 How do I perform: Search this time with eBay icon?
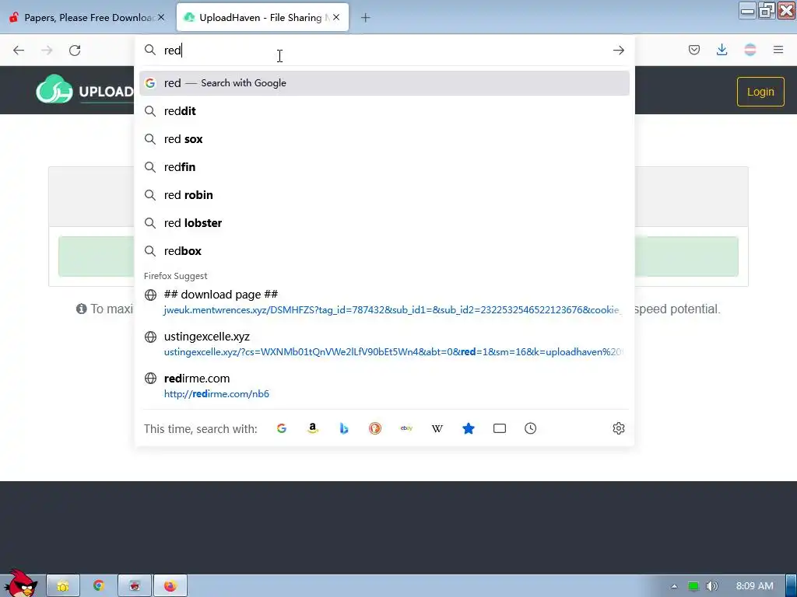pyautogui.click(x=406, y=428)
